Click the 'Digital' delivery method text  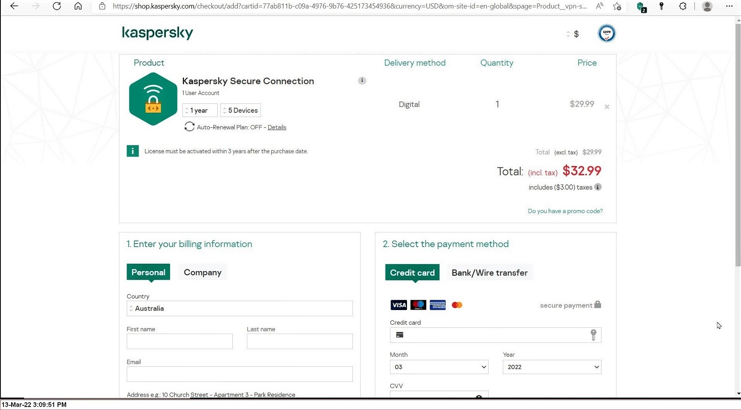click(x=409, y=104)
